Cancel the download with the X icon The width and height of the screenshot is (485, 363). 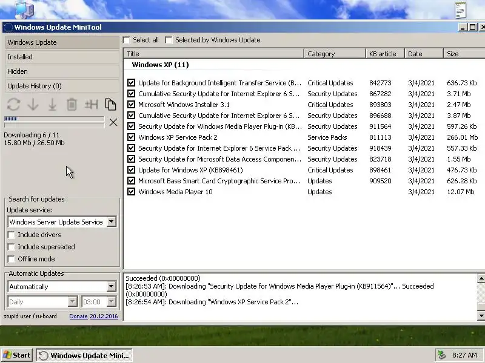[x=113, y=122]
